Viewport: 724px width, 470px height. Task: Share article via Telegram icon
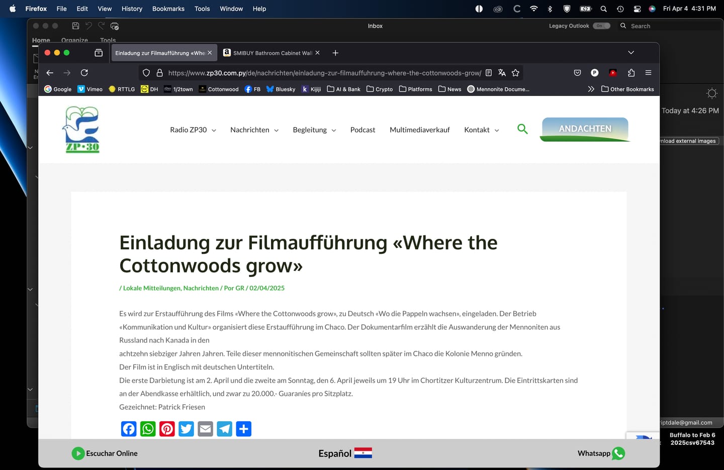tap(224, 429)
